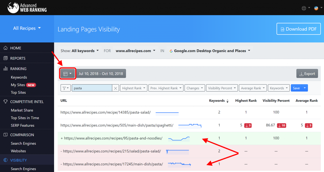
Task: Click the Highest Rank column header
Action: 246,101
